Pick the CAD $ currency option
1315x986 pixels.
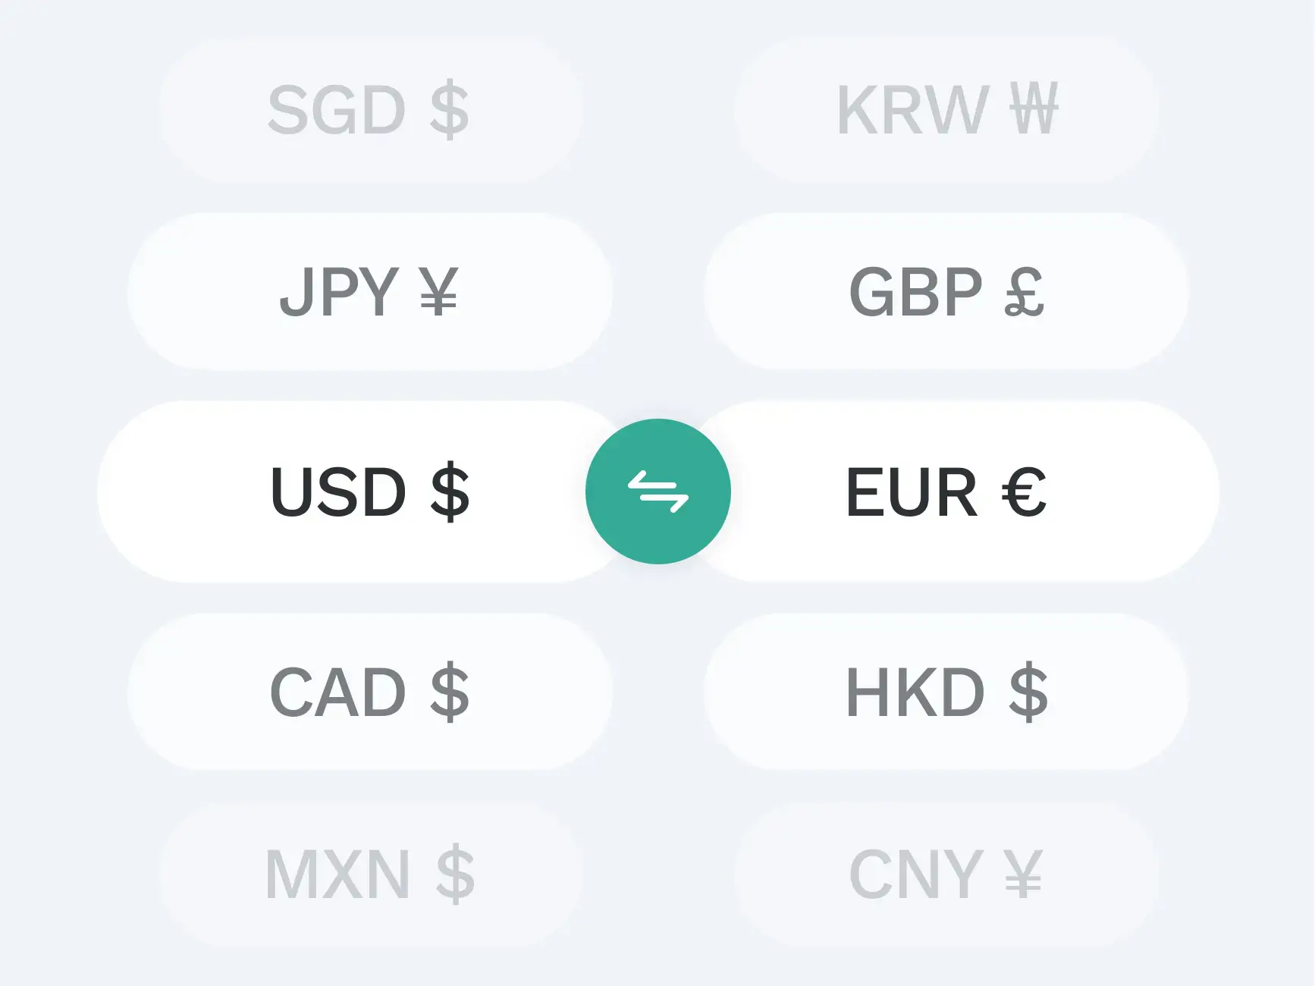point(369,692)
